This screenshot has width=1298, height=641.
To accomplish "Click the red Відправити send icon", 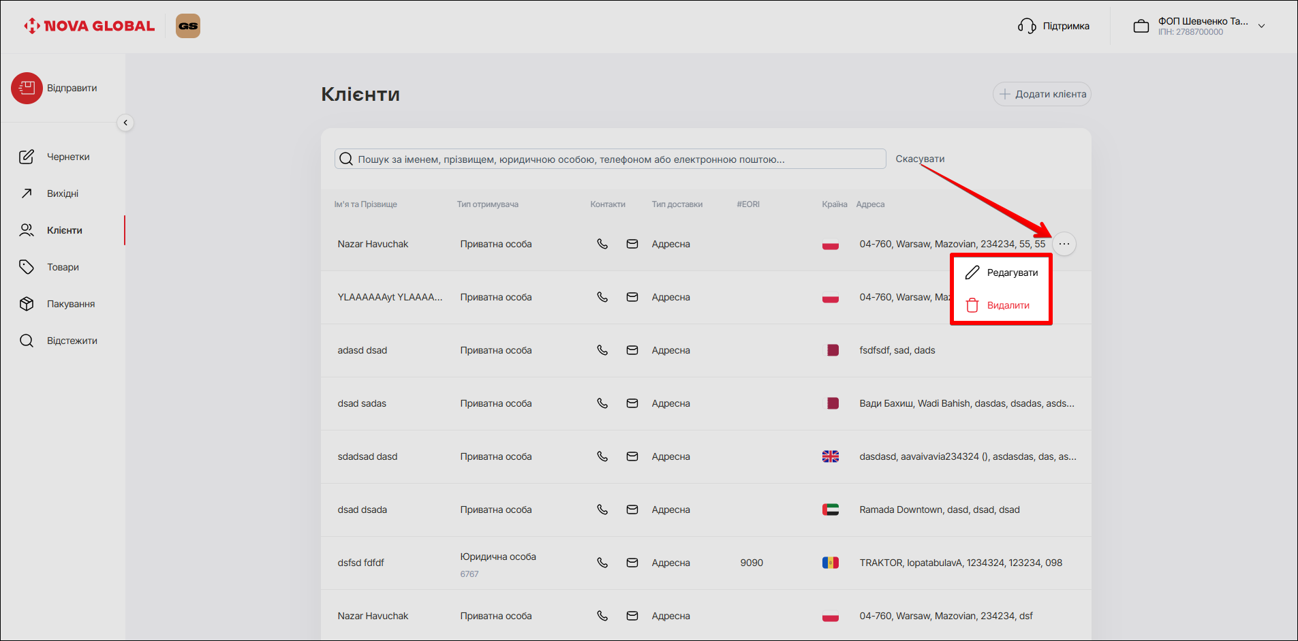I will [27, 88].
